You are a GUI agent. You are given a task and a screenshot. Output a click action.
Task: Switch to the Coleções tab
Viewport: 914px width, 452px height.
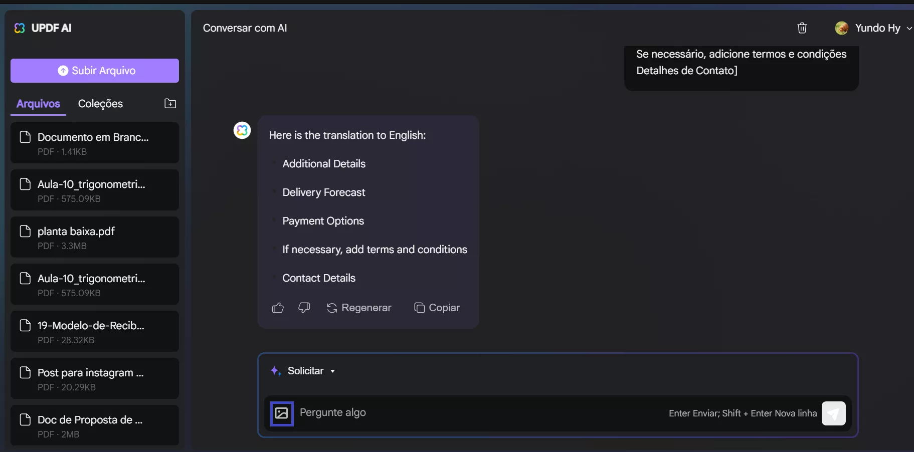pyautogui.click(x=100, y=104)
